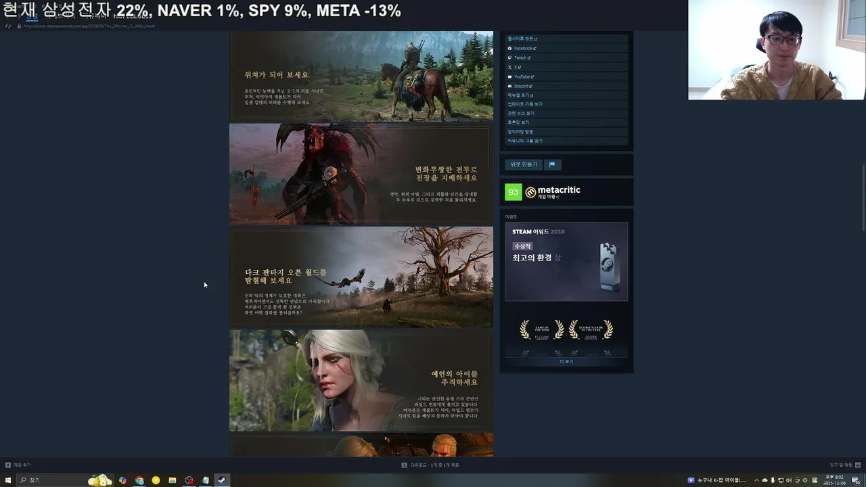Viewport: 866px width, 487px height.
Task: Click the Metacritic score 93 badge
Action: pyautogui.click(x=514, y=192)
